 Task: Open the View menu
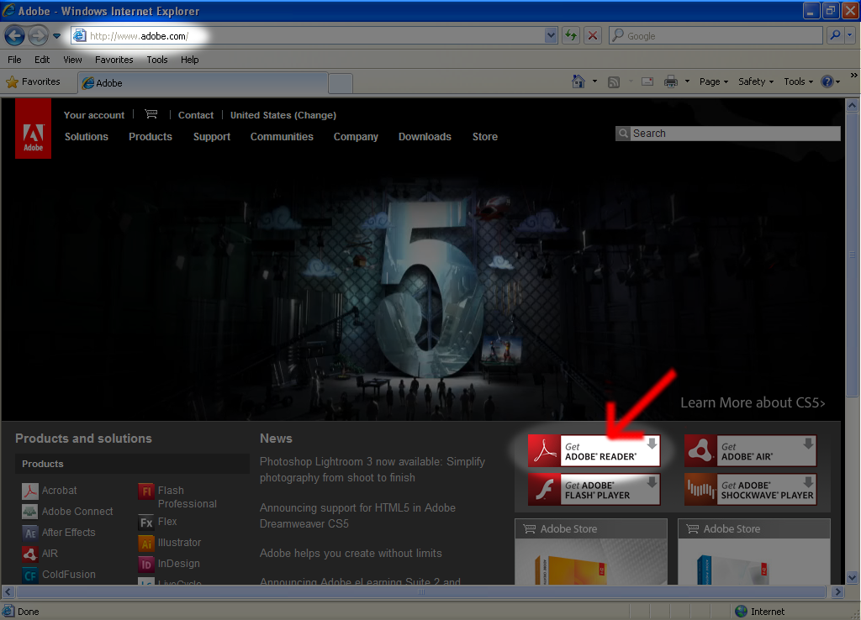coord(72,60)
